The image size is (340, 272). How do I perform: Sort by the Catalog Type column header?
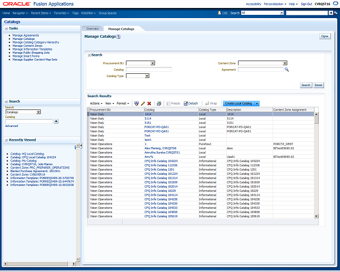click(x=212, y=110)
